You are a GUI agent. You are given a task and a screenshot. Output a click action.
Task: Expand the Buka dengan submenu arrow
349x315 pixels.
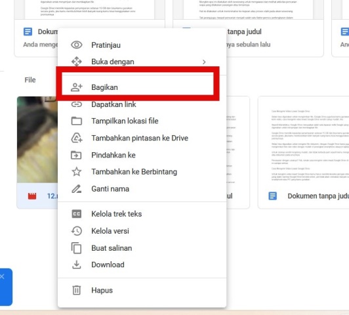pyautogui.click(x=204, y=62)
